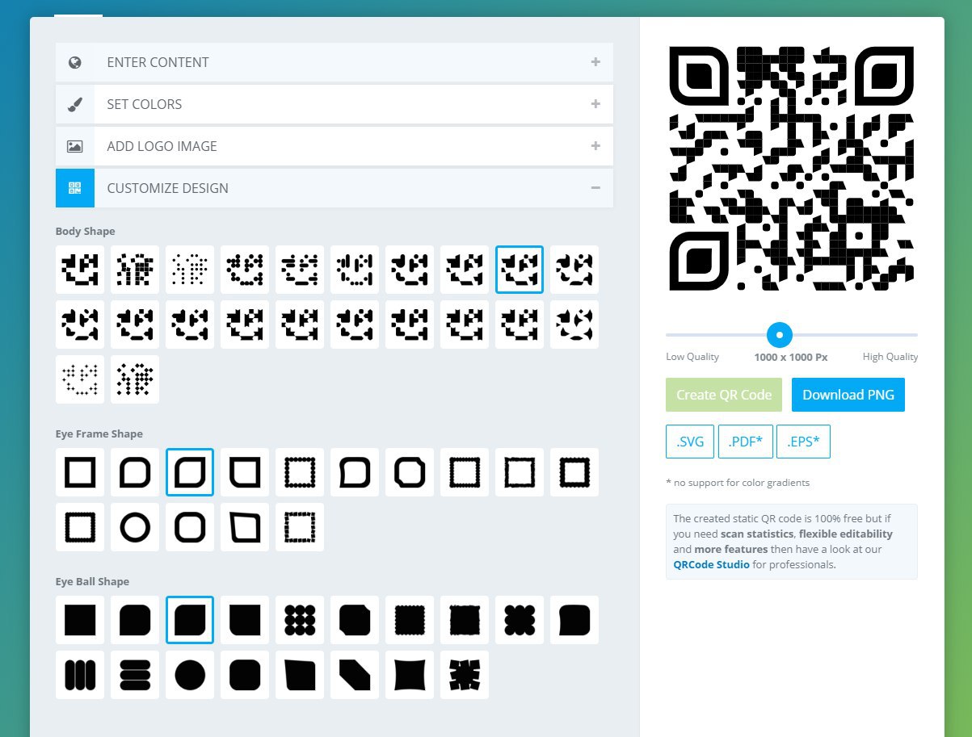Expand Add Logo Image with its plus sign

coord(595,146)
